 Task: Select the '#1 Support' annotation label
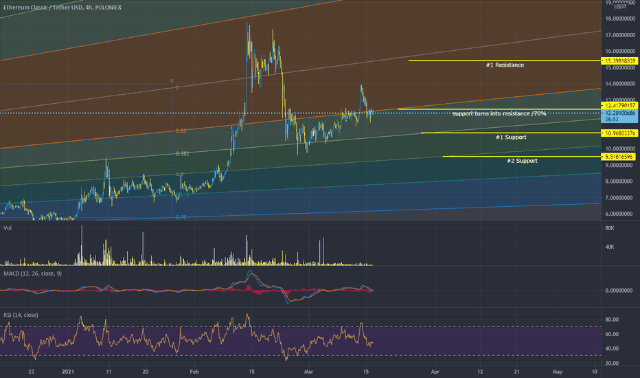511,137
